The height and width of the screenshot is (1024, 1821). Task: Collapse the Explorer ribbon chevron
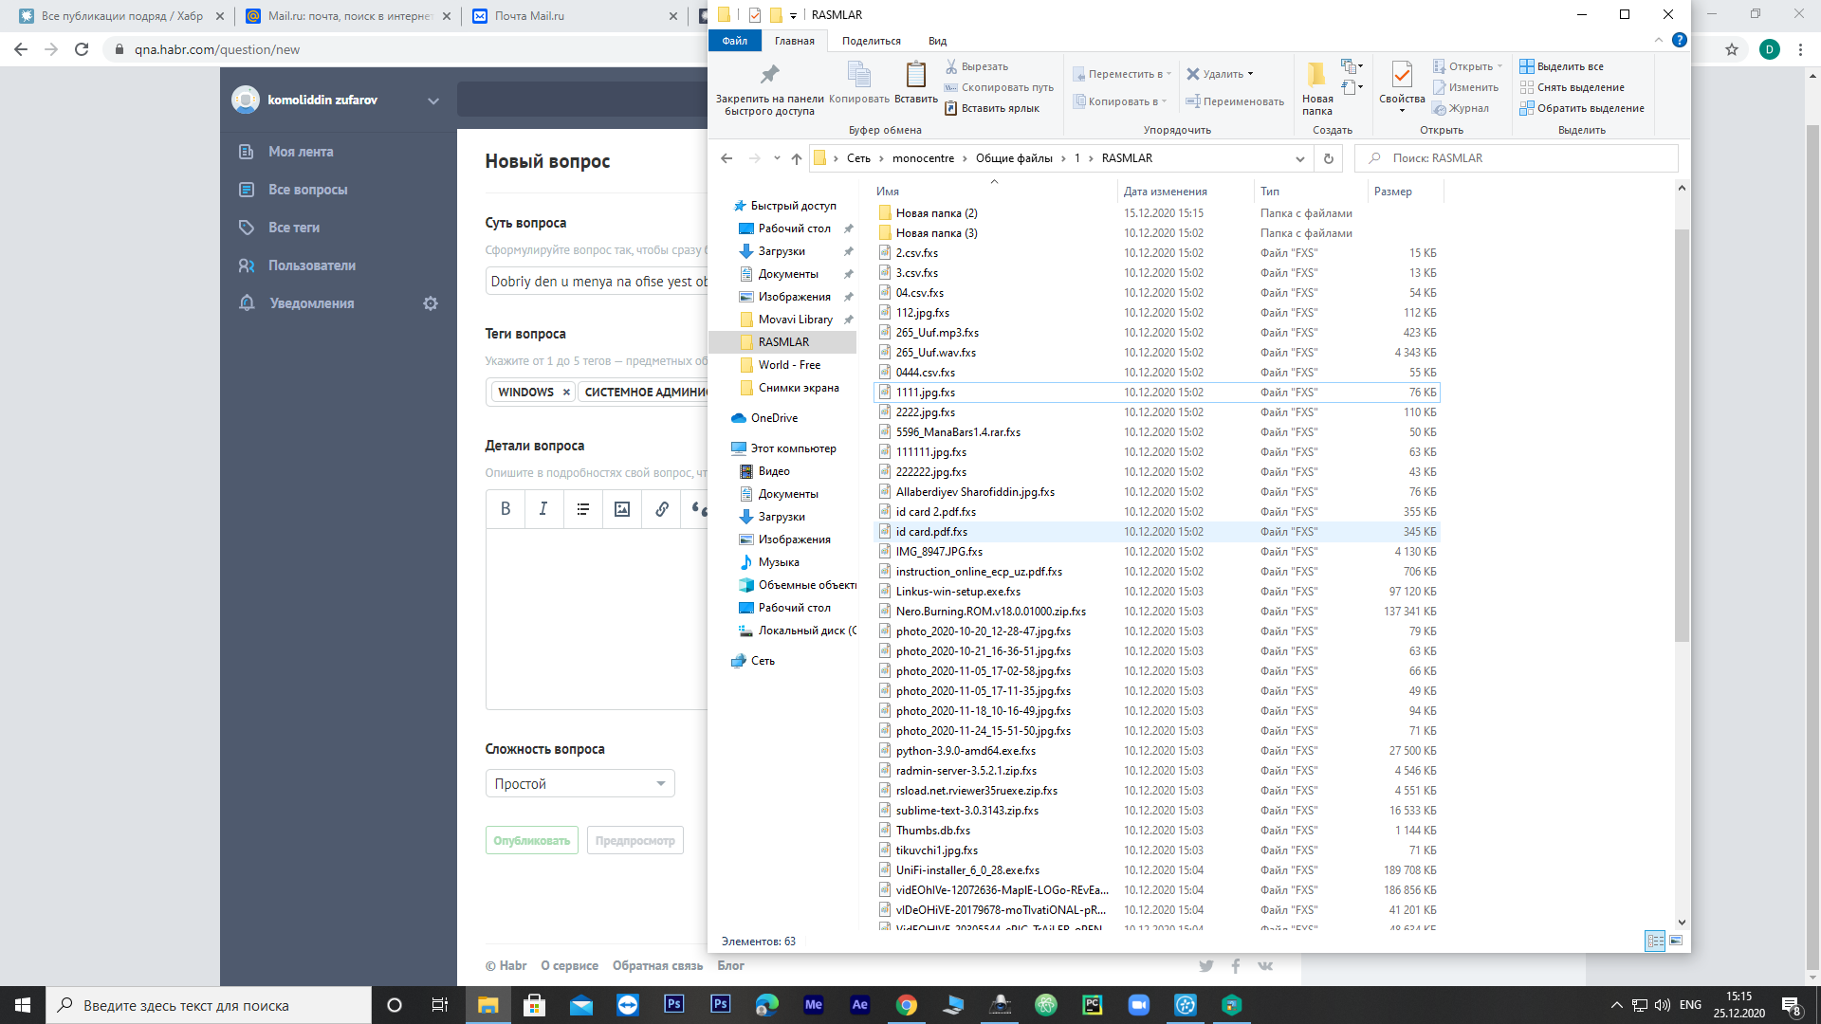[1658, 40]
